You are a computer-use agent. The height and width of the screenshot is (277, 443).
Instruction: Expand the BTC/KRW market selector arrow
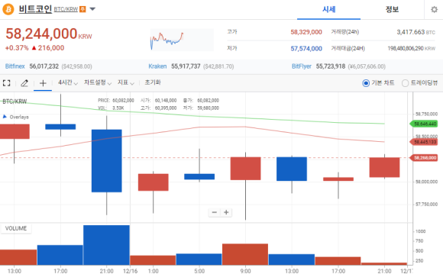(x=92, y=9)
